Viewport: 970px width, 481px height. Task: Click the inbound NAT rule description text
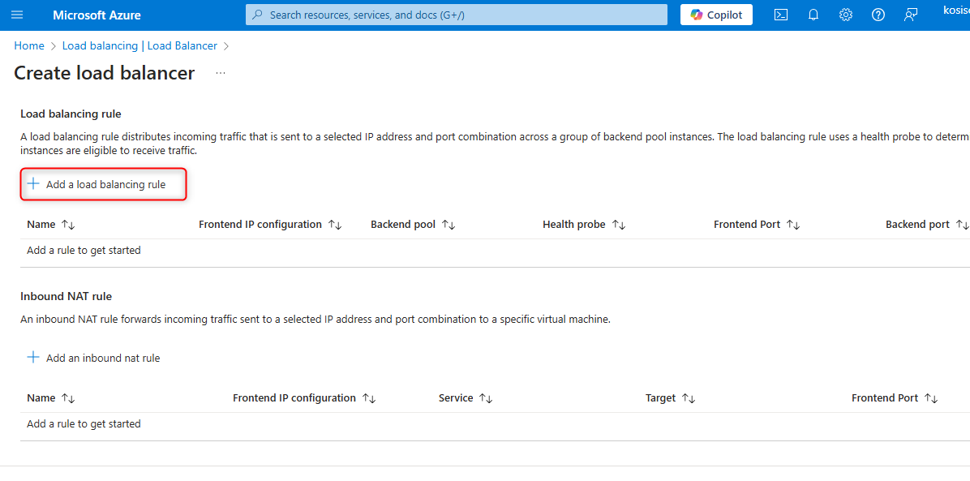(x=315, y=320)
